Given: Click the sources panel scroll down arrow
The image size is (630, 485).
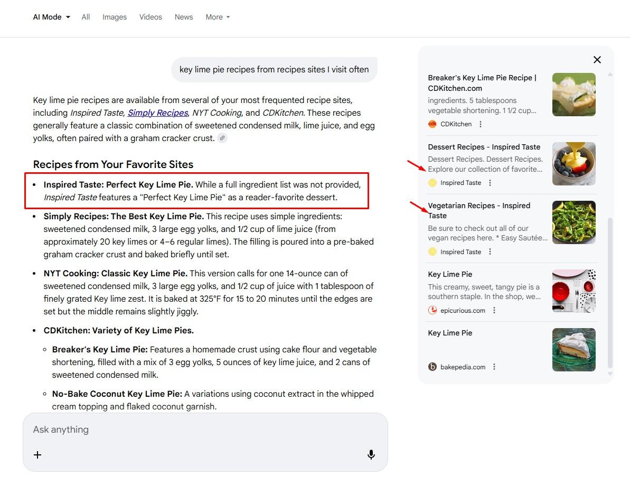Looking at the screenshot, I should [x=610, y=374].
